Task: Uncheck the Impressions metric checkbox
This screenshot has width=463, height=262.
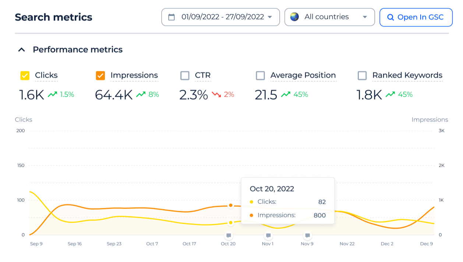Action: click(x=100, y=76)
